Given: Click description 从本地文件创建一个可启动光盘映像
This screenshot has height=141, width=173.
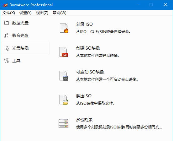Looking at the screenshot, I should (107, 79).
